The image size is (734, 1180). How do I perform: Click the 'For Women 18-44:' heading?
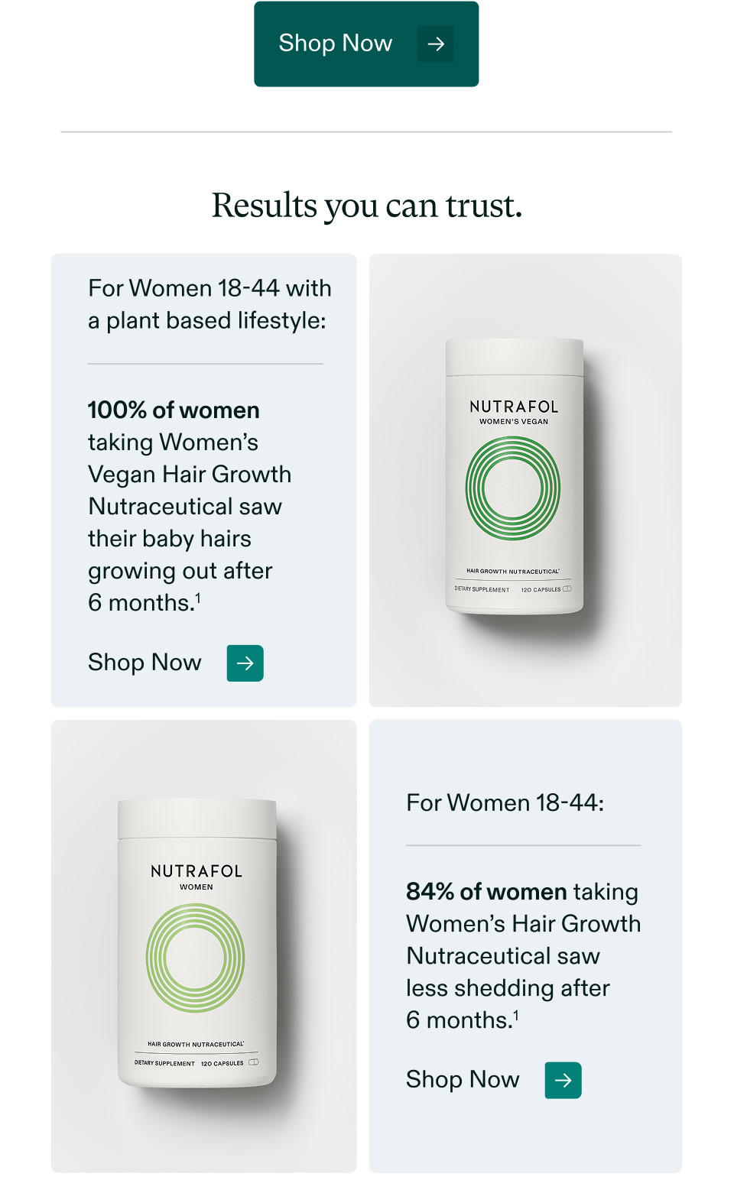[x=505, y=803]
